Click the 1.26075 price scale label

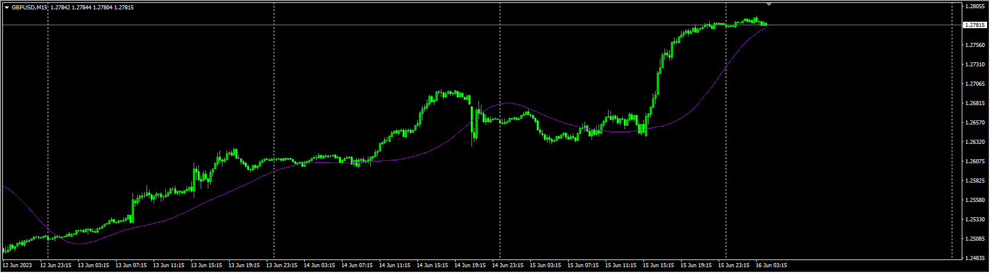pos(975,161)
